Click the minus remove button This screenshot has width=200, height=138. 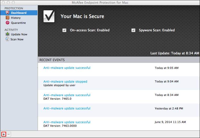click(9, 134)
